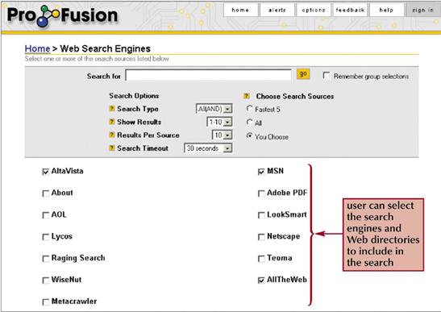441x312 pixels.
Task: Uncheck the AltaVista checkbox
Action: pos(46,172)
